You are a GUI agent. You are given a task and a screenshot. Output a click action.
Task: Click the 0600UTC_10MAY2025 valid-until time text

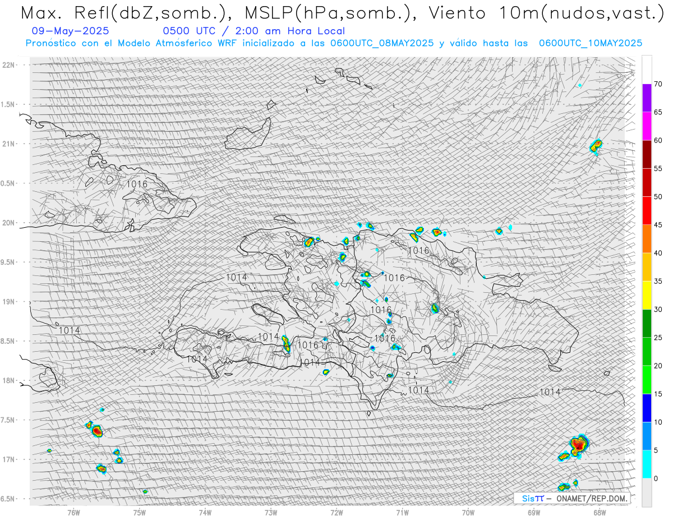click(591, 43)
